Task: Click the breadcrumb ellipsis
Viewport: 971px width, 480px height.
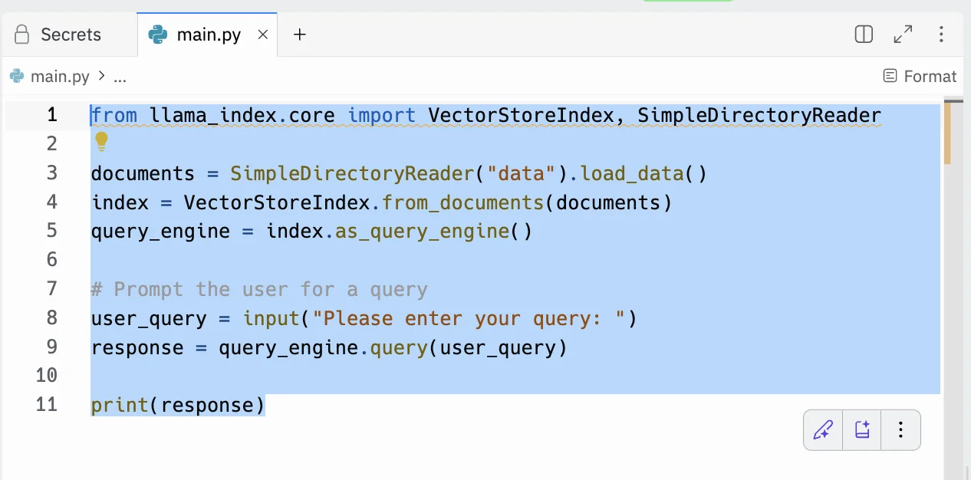Action: coord(120,77)
